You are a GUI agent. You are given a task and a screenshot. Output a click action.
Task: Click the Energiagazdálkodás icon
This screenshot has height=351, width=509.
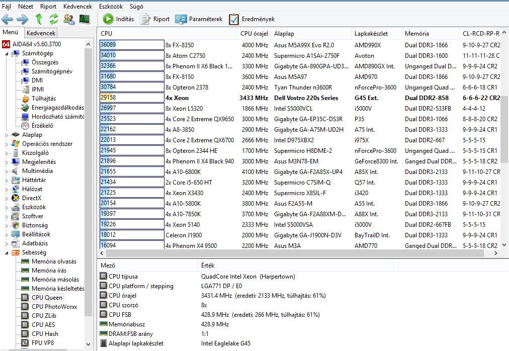(x=25, y=108)
